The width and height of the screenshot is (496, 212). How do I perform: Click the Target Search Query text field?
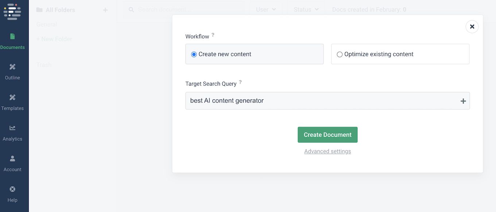point(321,101)
